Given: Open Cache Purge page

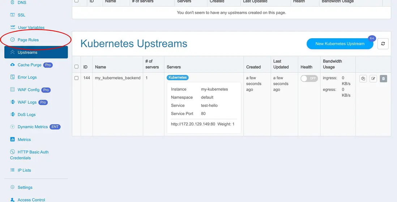Looking at the screenshot, I should pyautogui.click(x=29, y=65).
